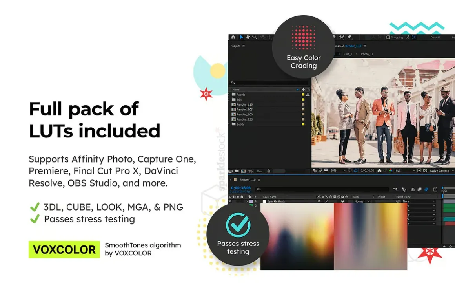Viewport: 455px width, 304px height.
Task: Click the Home icon in After Effects toolbar
Action: tap(233, 37)
